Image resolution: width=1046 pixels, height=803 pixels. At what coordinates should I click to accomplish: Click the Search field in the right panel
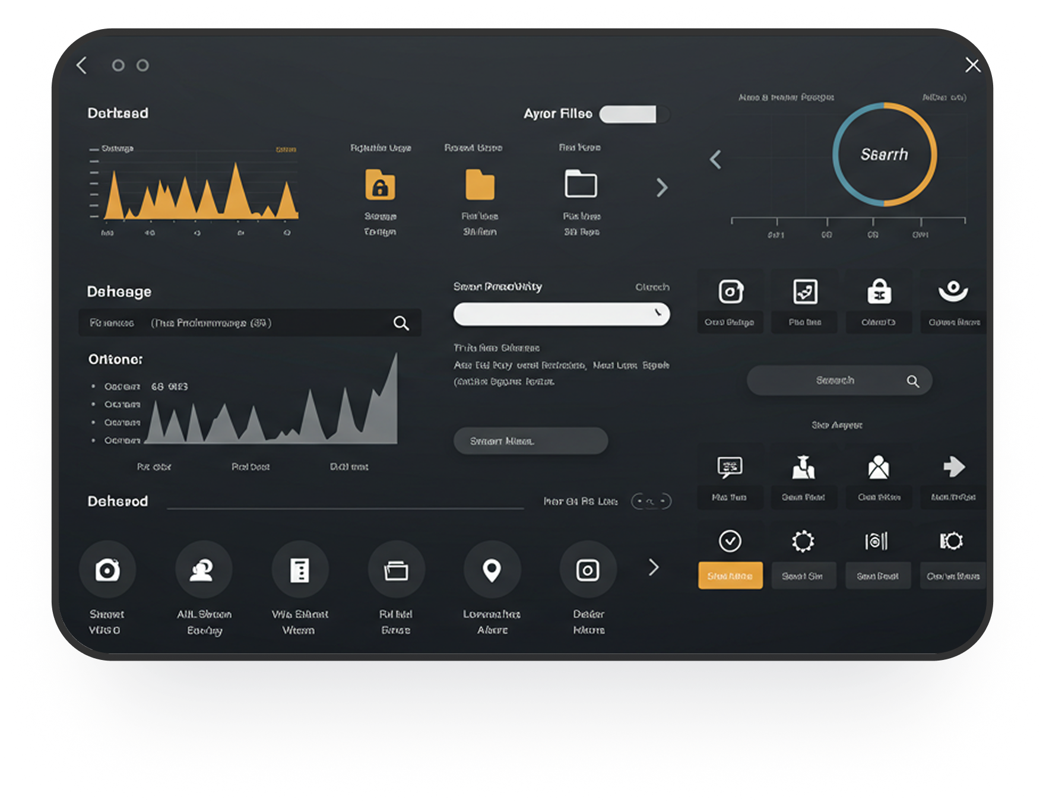click(x=839, y=380)
